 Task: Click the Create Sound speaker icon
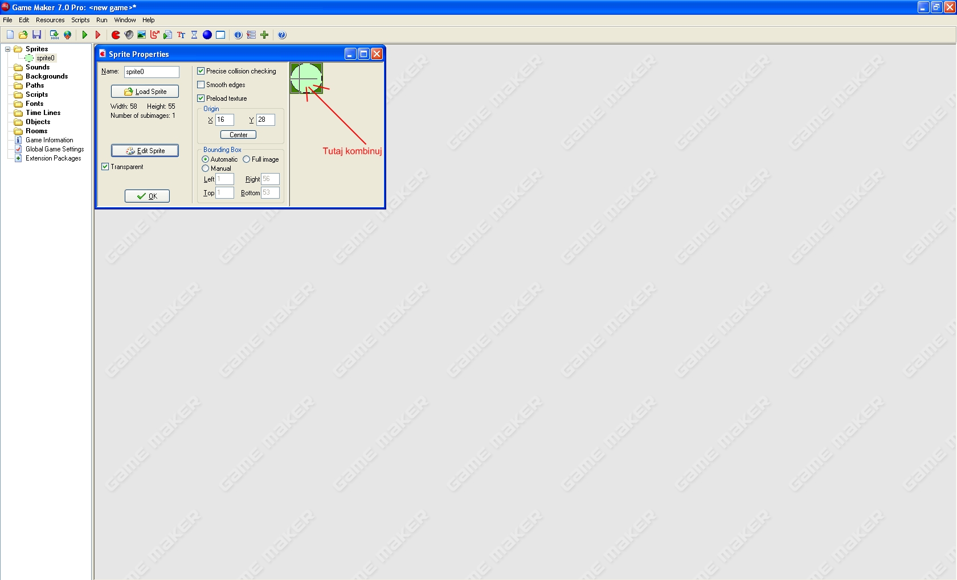pyautogui.click(x=129, y=35)
